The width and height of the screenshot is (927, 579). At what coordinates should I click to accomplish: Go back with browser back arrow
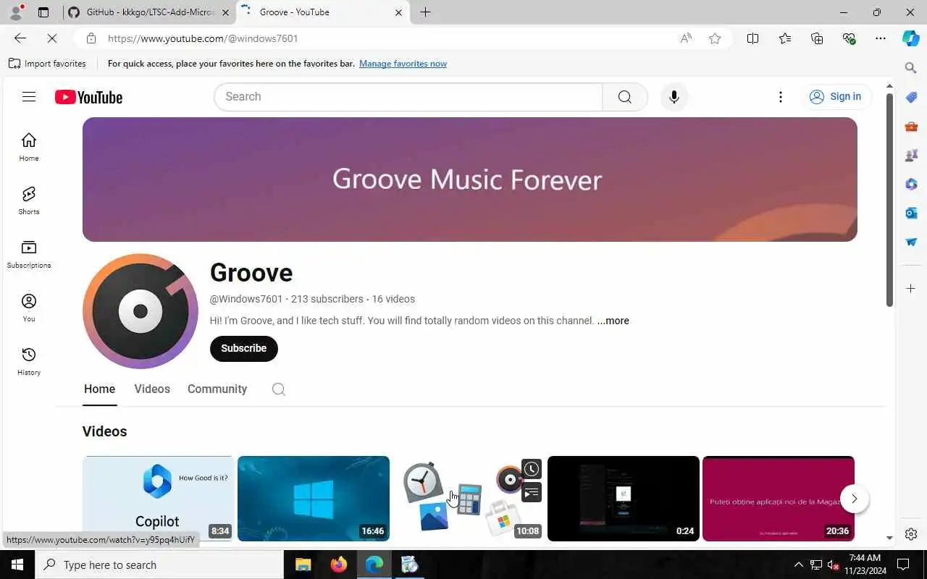tap(20, 38)
